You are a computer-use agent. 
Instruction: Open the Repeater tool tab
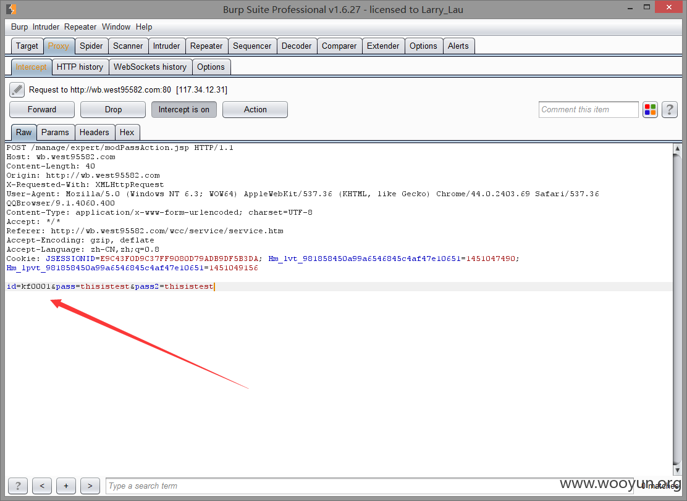click(x=206, y=46)
